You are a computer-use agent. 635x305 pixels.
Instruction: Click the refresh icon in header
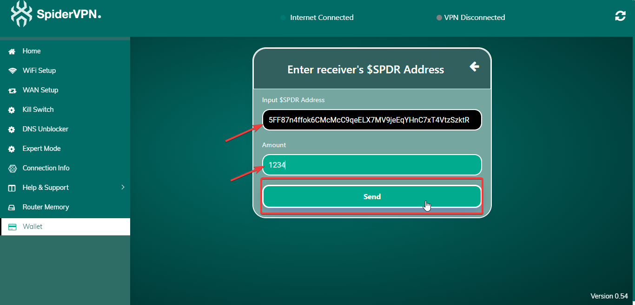pyautogui.click(x=620, y=16)
